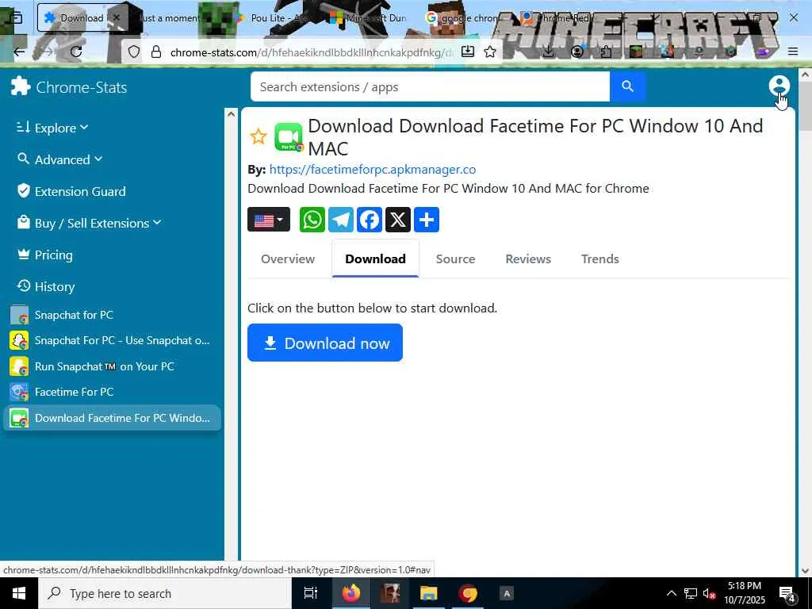
Task: Open the Facetime For PC history item
Action: point(112,392)
